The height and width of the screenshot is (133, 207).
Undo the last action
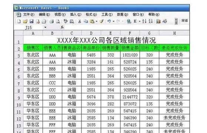pyautogui.click(x=109, y=21)
